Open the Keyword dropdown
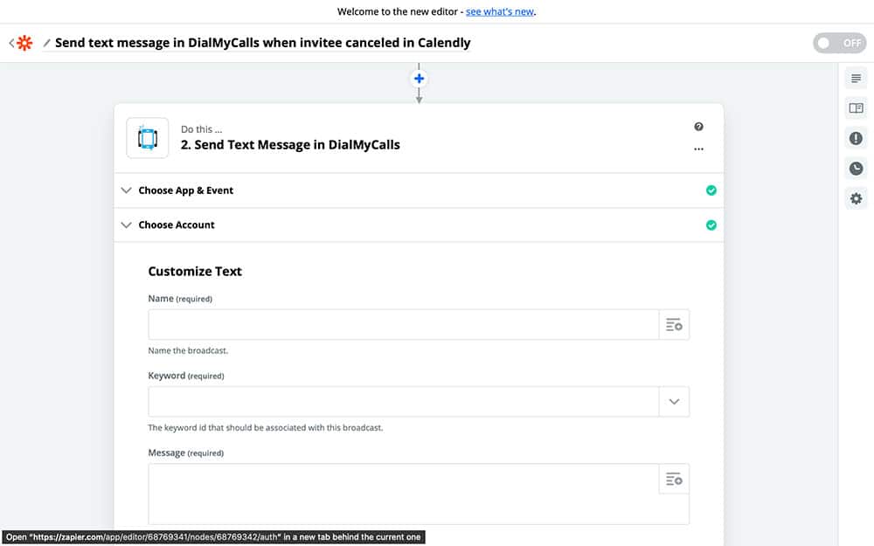 click(674, 402)
